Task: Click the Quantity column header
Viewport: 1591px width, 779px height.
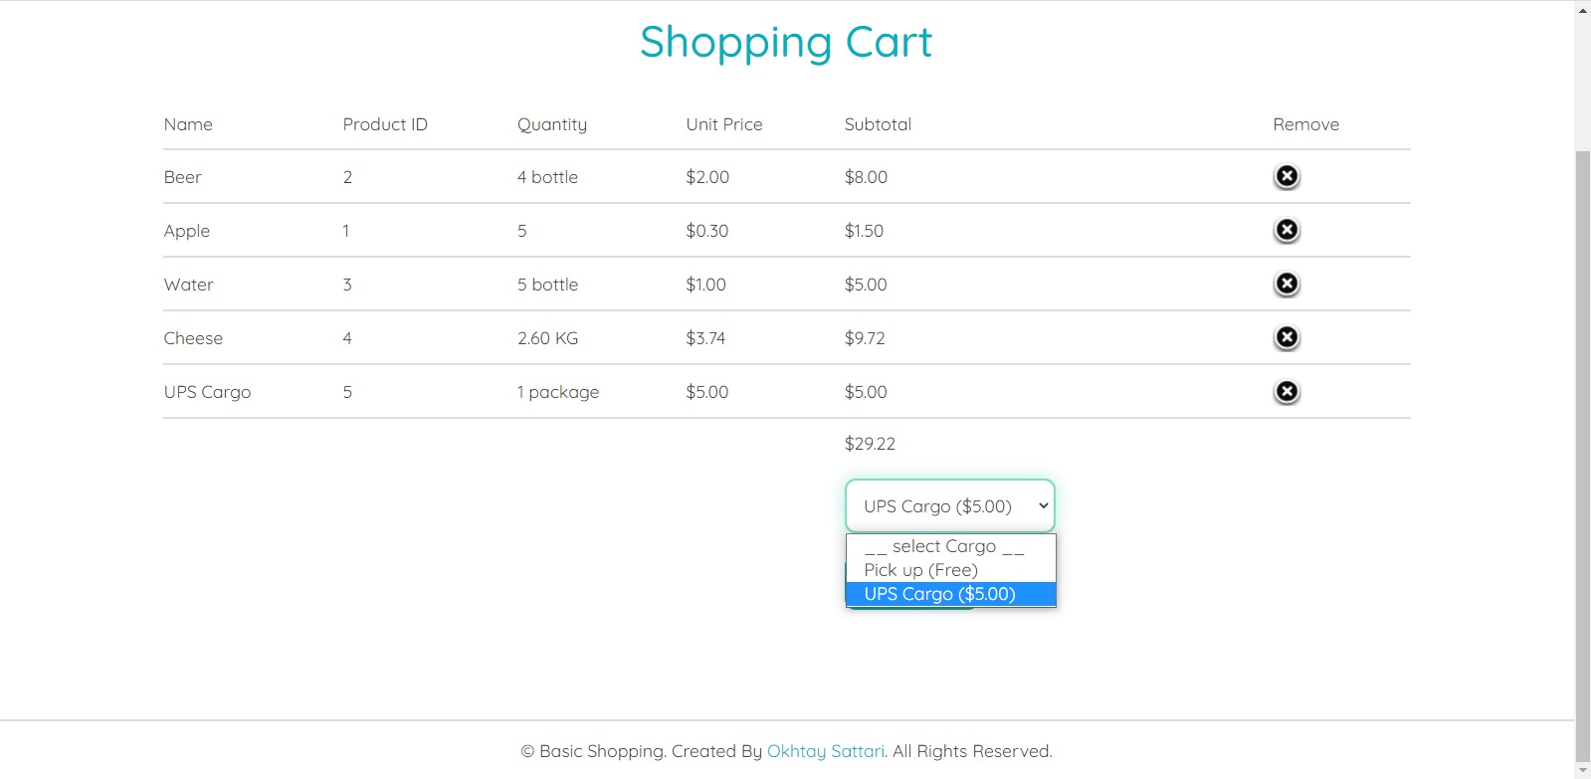Action: (x=552, y=124)
